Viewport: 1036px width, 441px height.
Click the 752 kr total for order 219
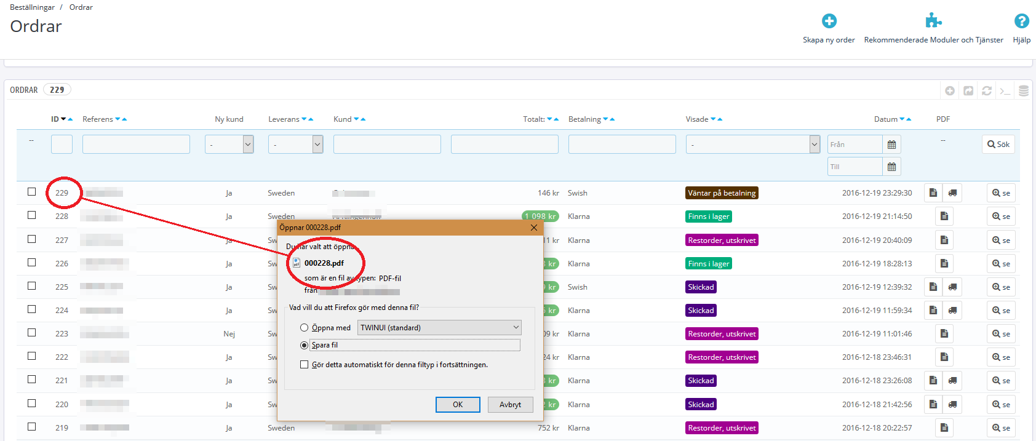(548, 428)
